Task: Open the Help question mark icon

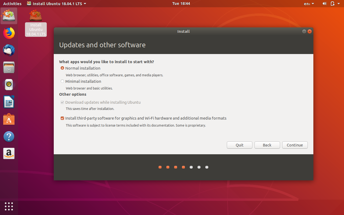Action: click(x=9, y=137)
